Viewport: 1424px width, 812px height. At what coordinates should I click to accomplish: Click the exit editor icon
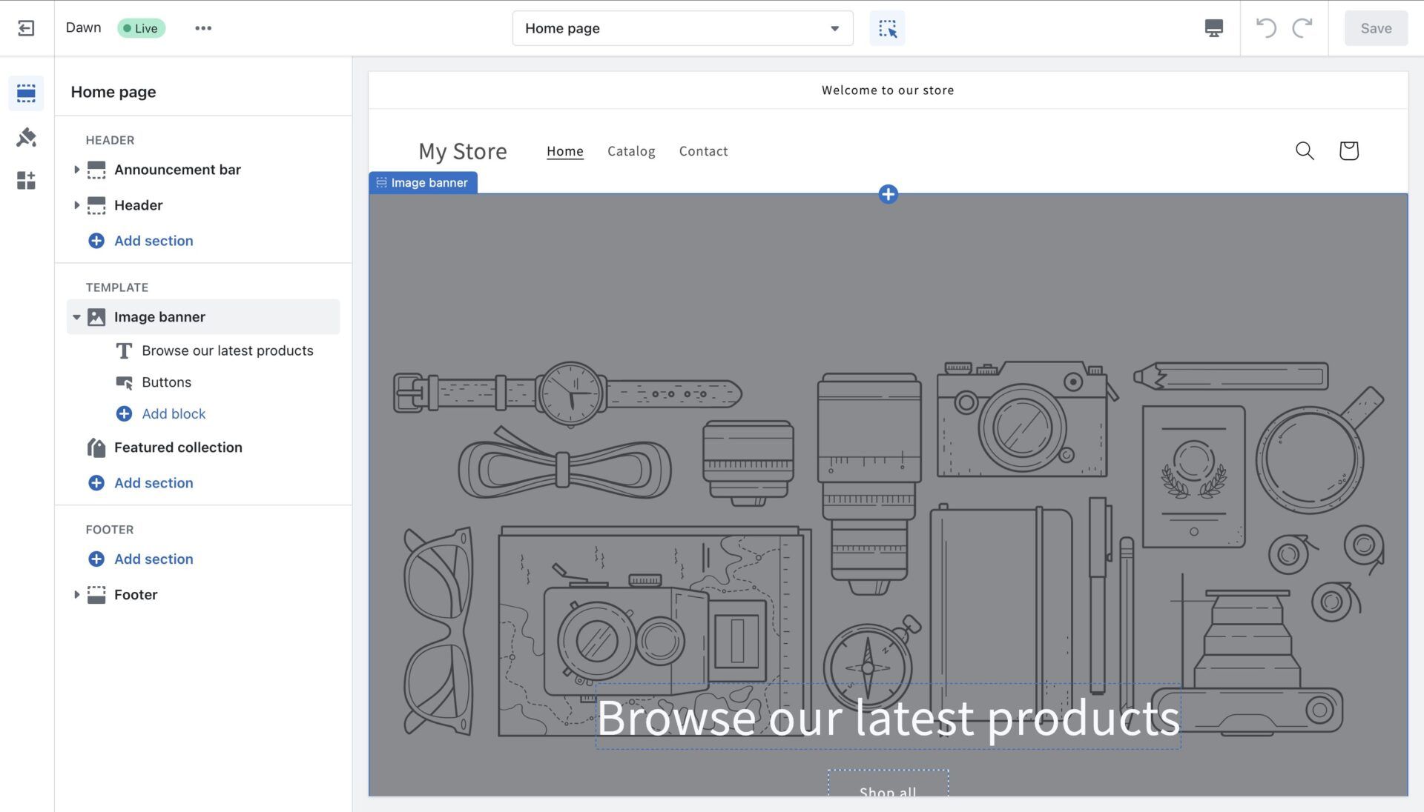click(x=26, y=28)
